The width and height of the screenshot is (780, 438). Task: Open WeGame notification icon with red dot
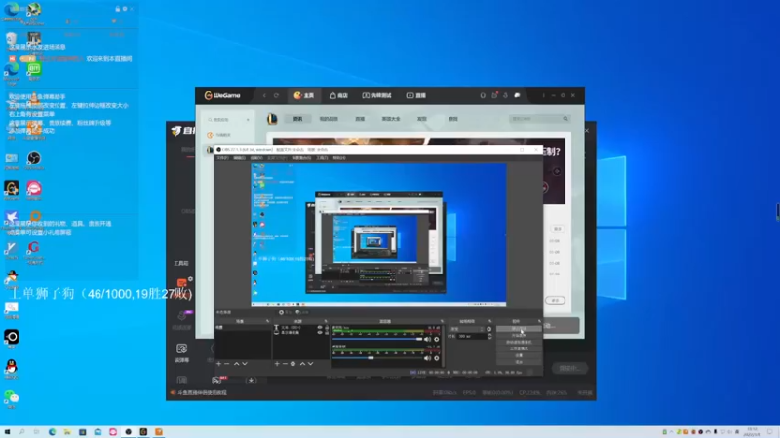494,95
